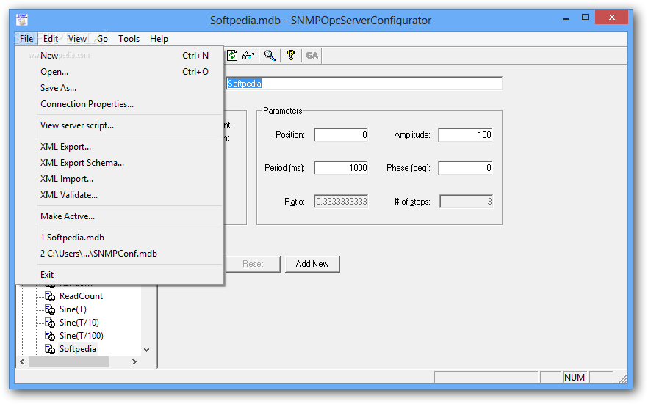Click the tree horizontal scrollbar thumb
648x404 pixels.
[x=68, y=362]
